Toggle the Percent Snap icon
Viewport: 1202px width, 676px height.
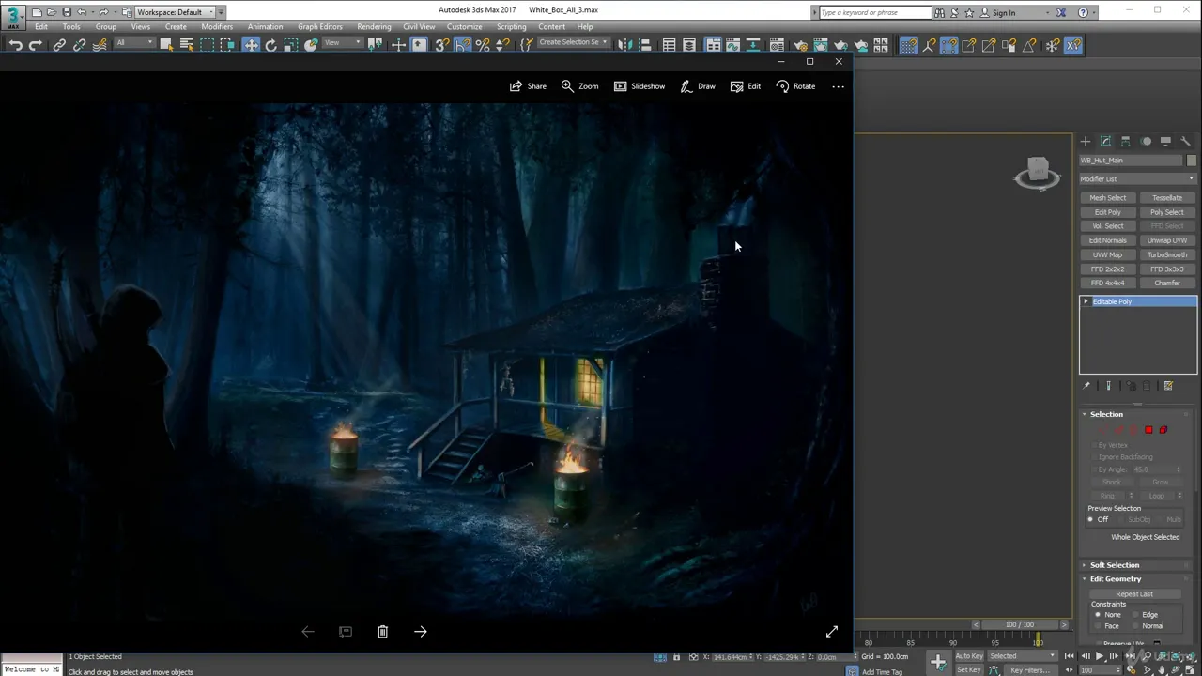point(483,45)
